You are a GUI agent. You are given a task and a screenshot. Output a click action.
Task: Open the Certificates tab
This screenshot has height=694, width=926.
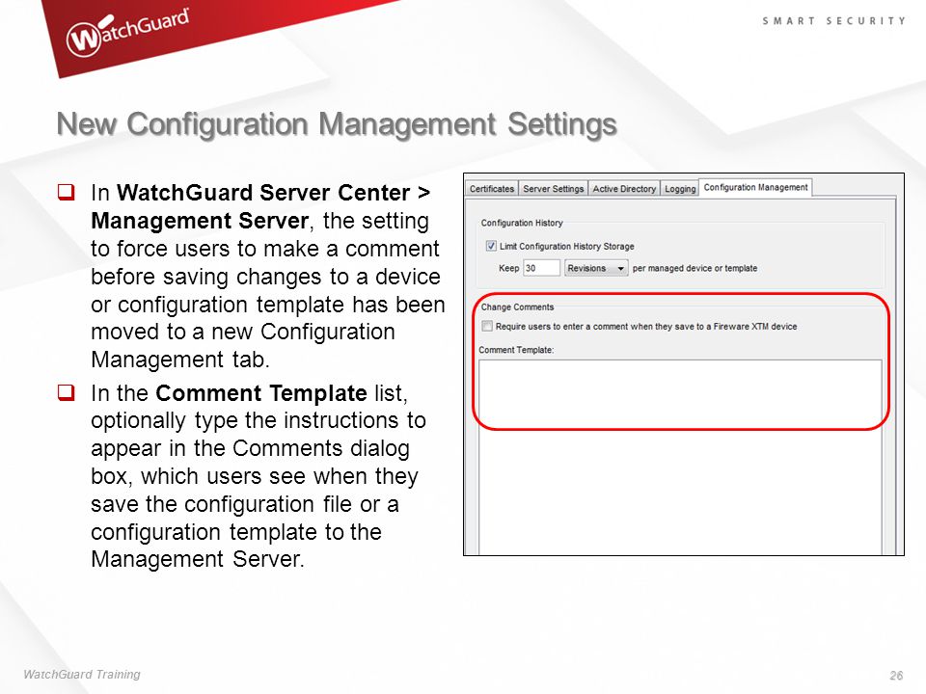[x=491, y=189]
